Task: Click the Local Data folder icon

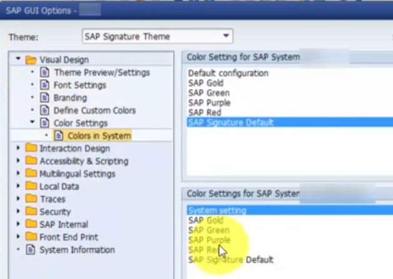Action: (x=31, y=186)
